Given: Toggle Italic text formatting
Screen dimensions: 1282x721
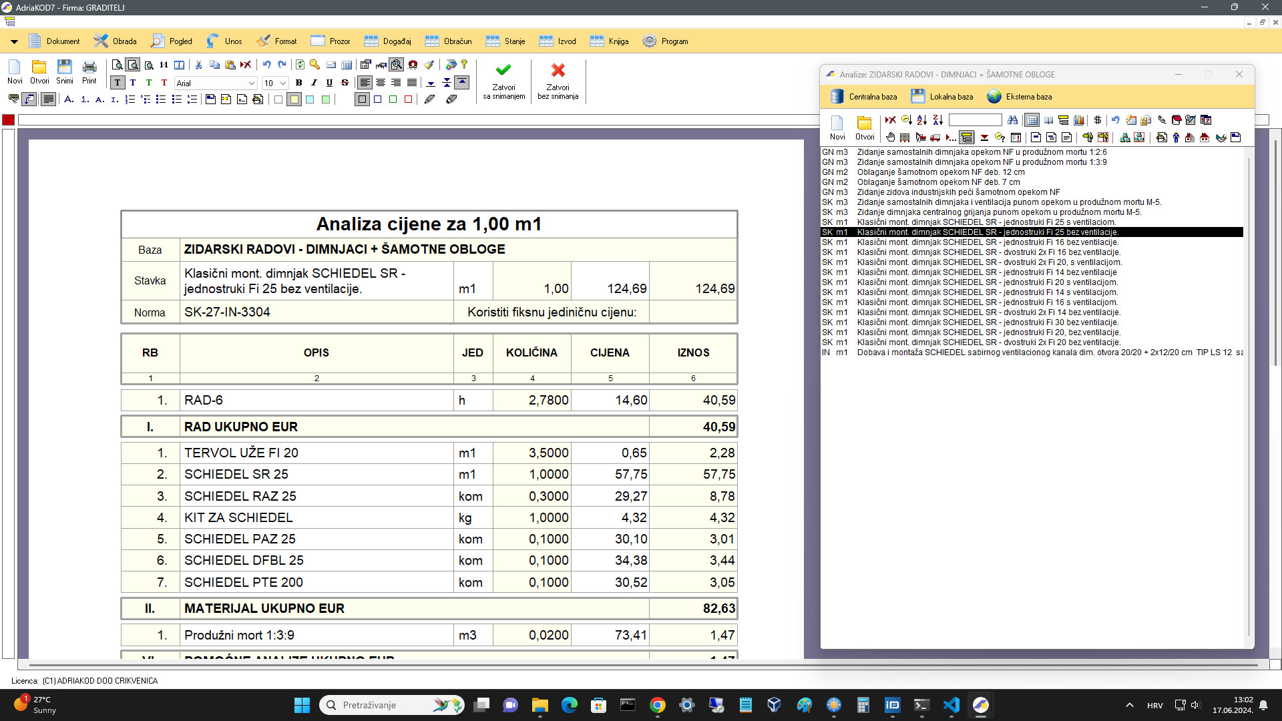Looking at the screenshot, I should 314,83.
